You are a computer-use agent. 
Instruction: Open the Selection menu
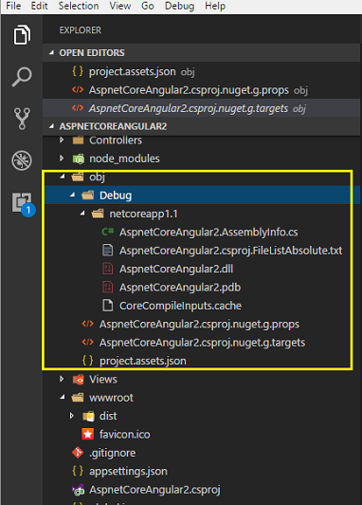79,6
